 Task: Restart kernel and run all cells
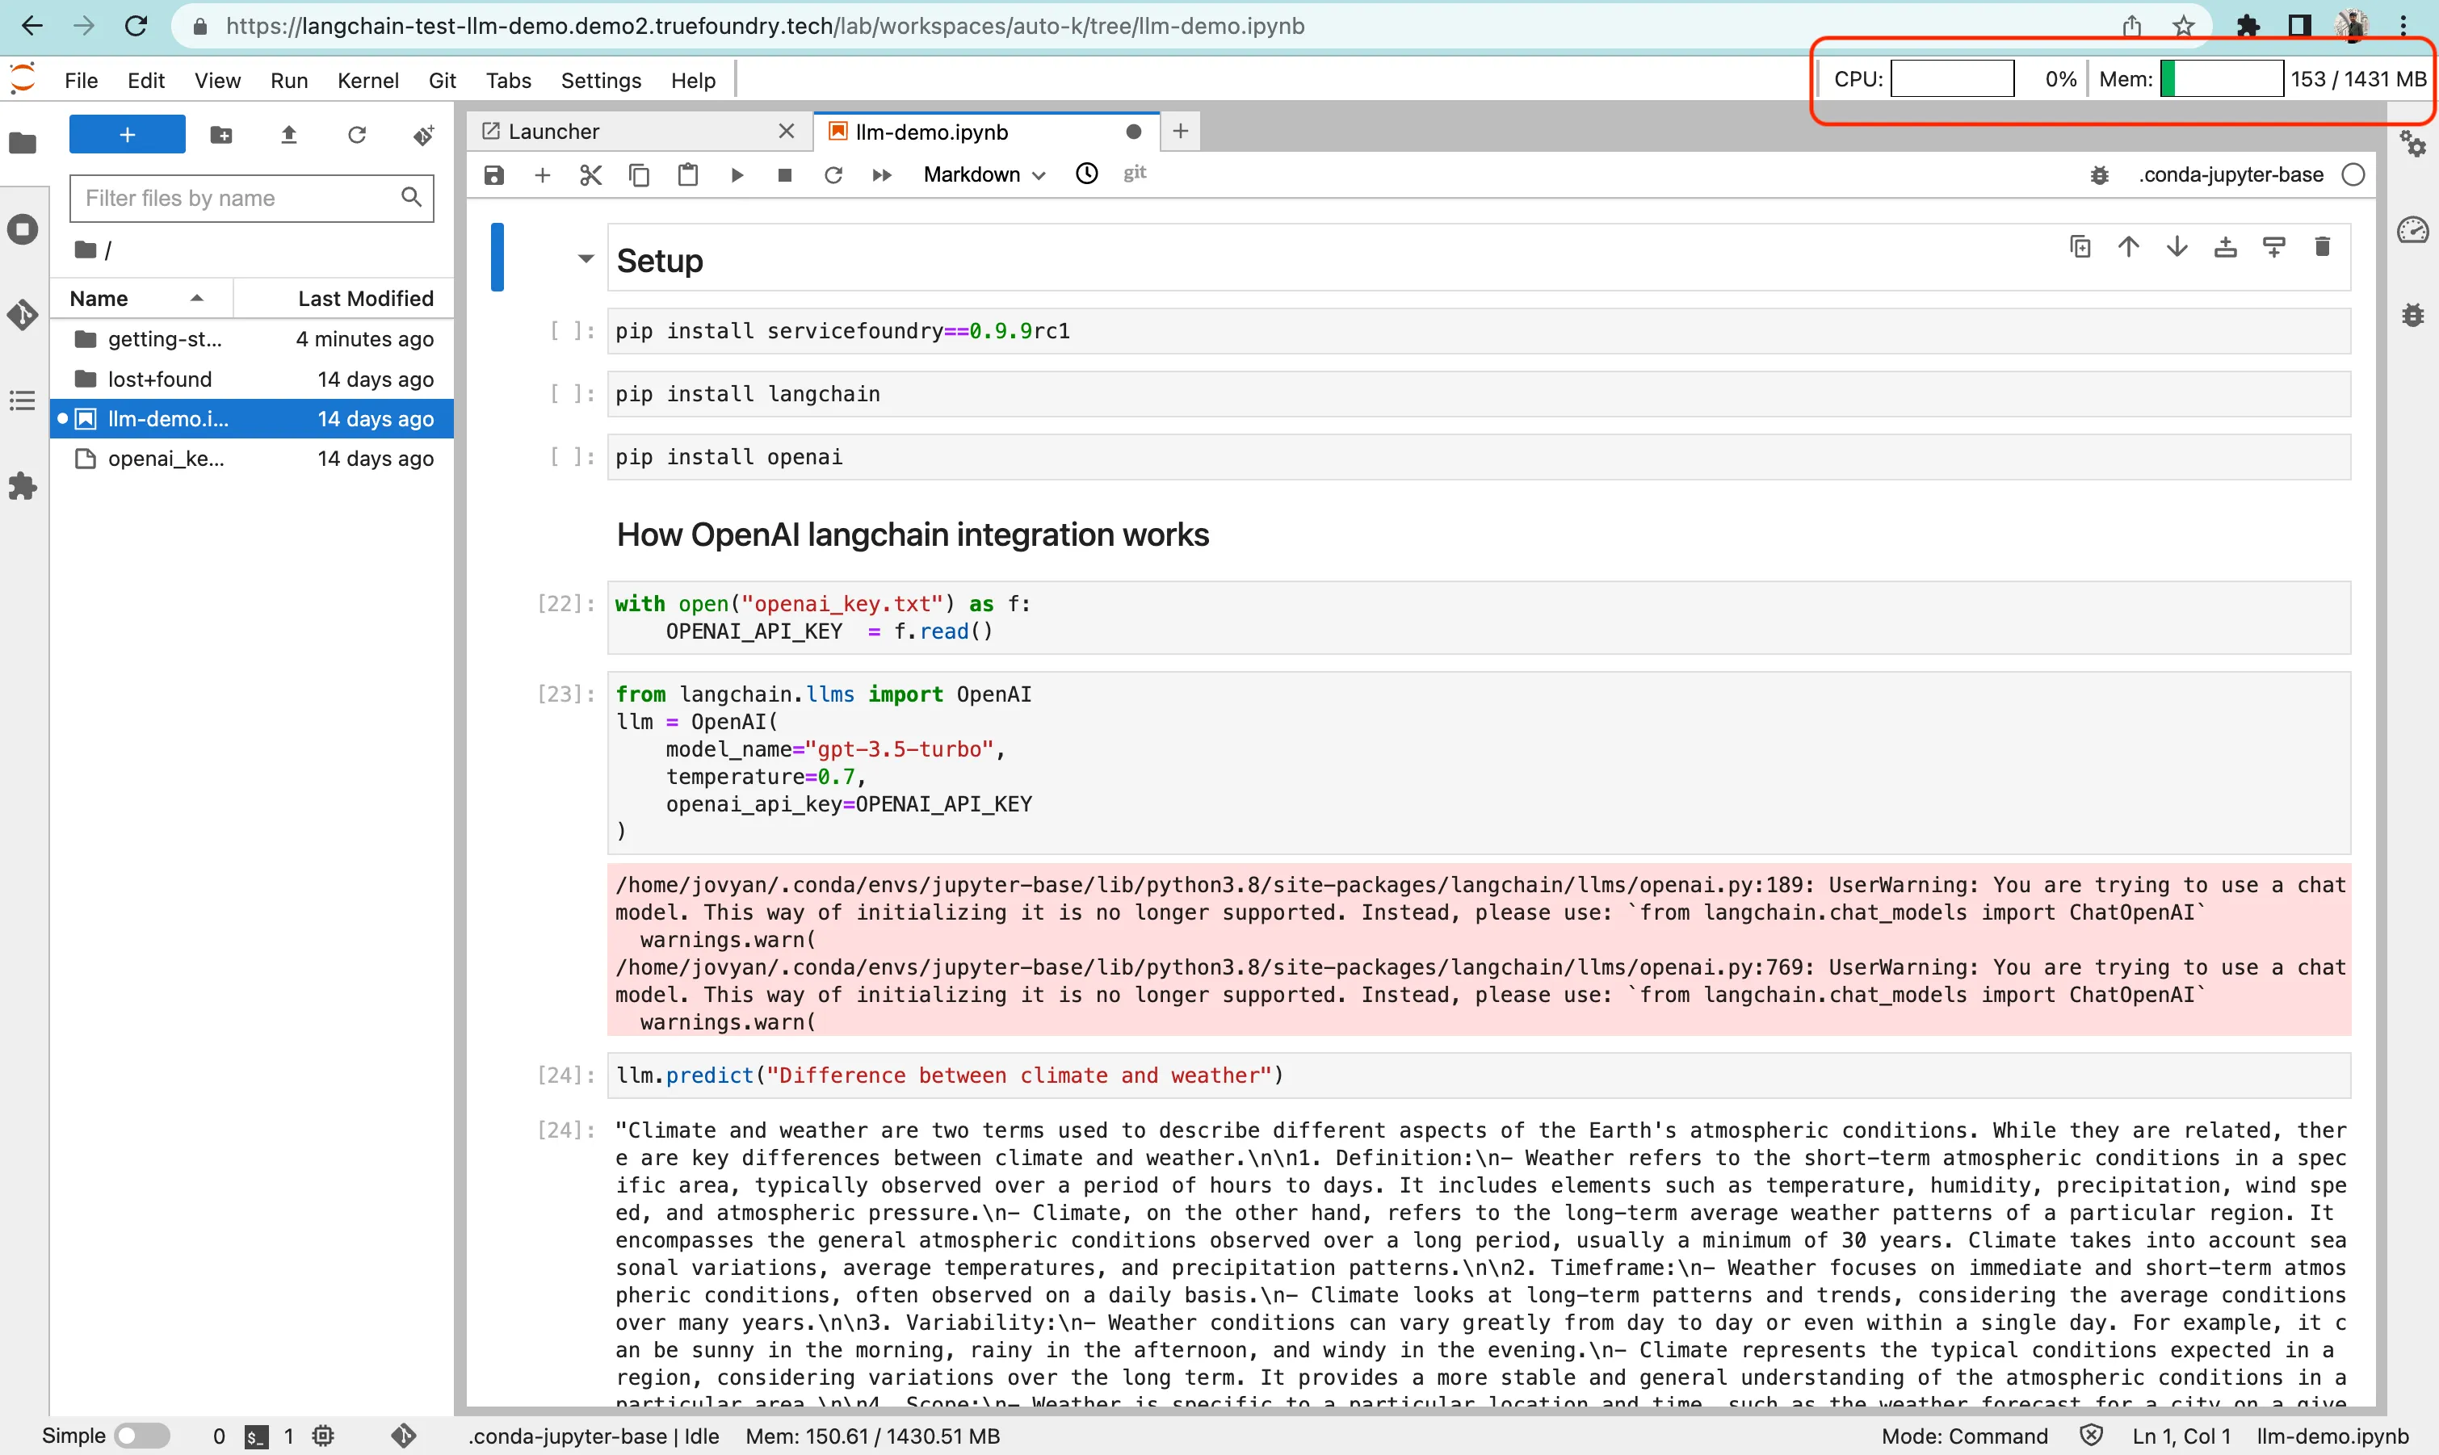[x=882, y=174]
